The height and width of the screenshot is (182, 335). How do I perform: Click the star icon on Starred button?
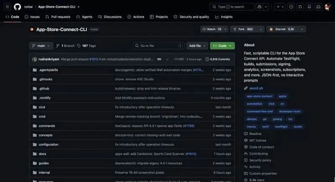(x=271, y=29)
